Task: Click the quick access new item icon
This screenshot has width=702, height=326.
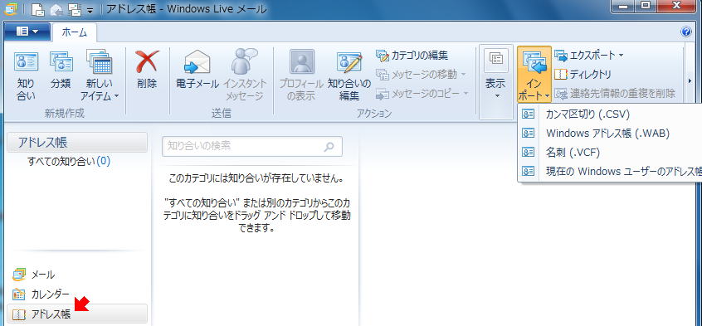Action: click(38, 9)
